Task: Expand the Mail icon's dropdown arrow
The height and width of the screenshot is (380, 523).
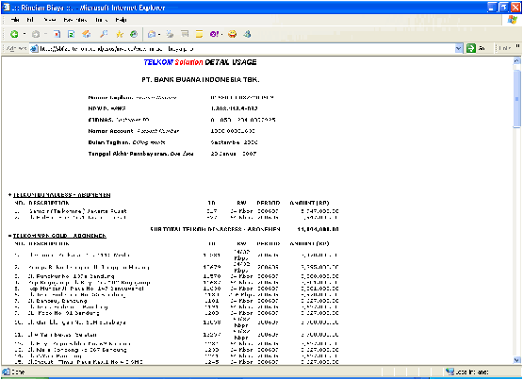Action: click(x=160, y=34)
